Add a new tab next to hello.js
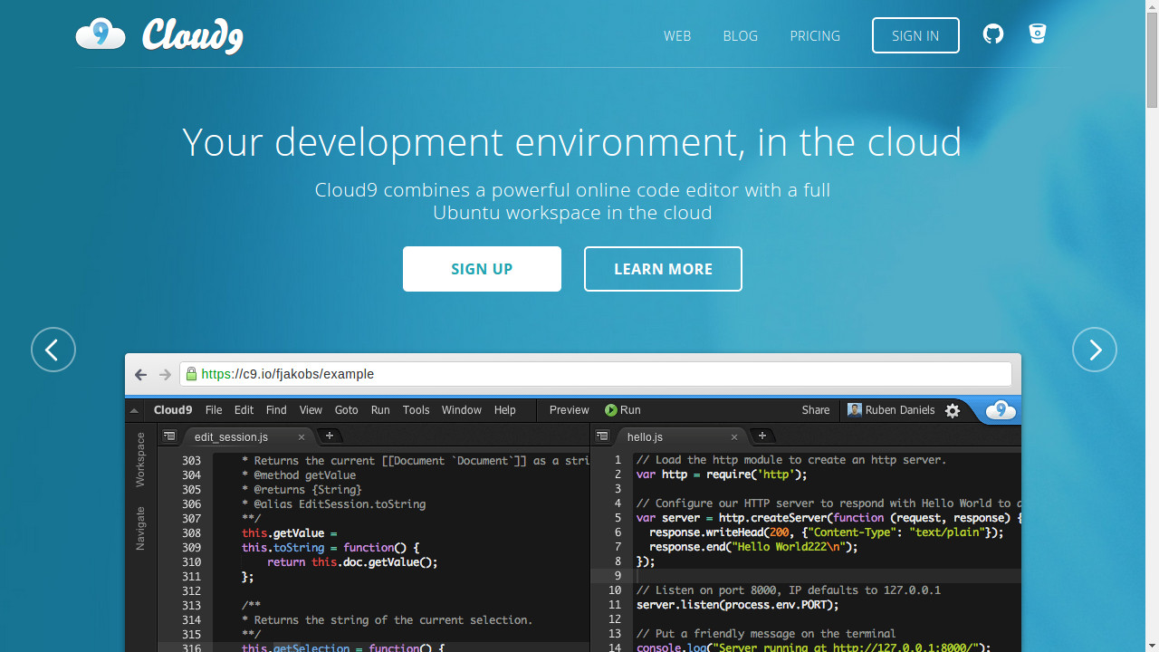 [x=762, y=436]
